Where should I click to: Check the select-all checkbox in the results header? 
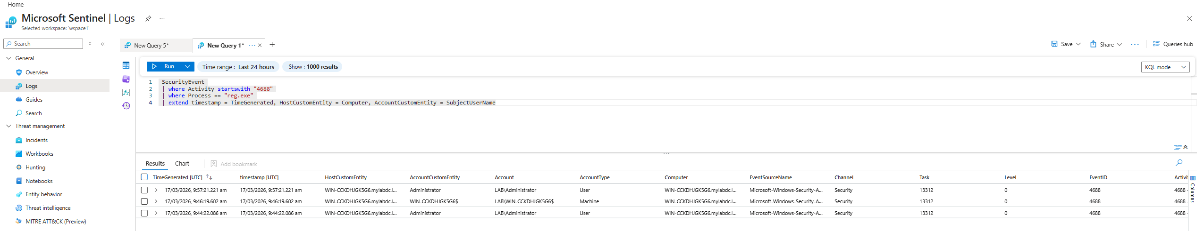[144, 177]
